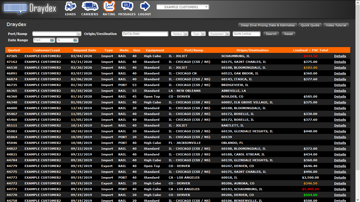Click BOULDER, CO destination cell

pyautogui.click(x=232, y=97)
